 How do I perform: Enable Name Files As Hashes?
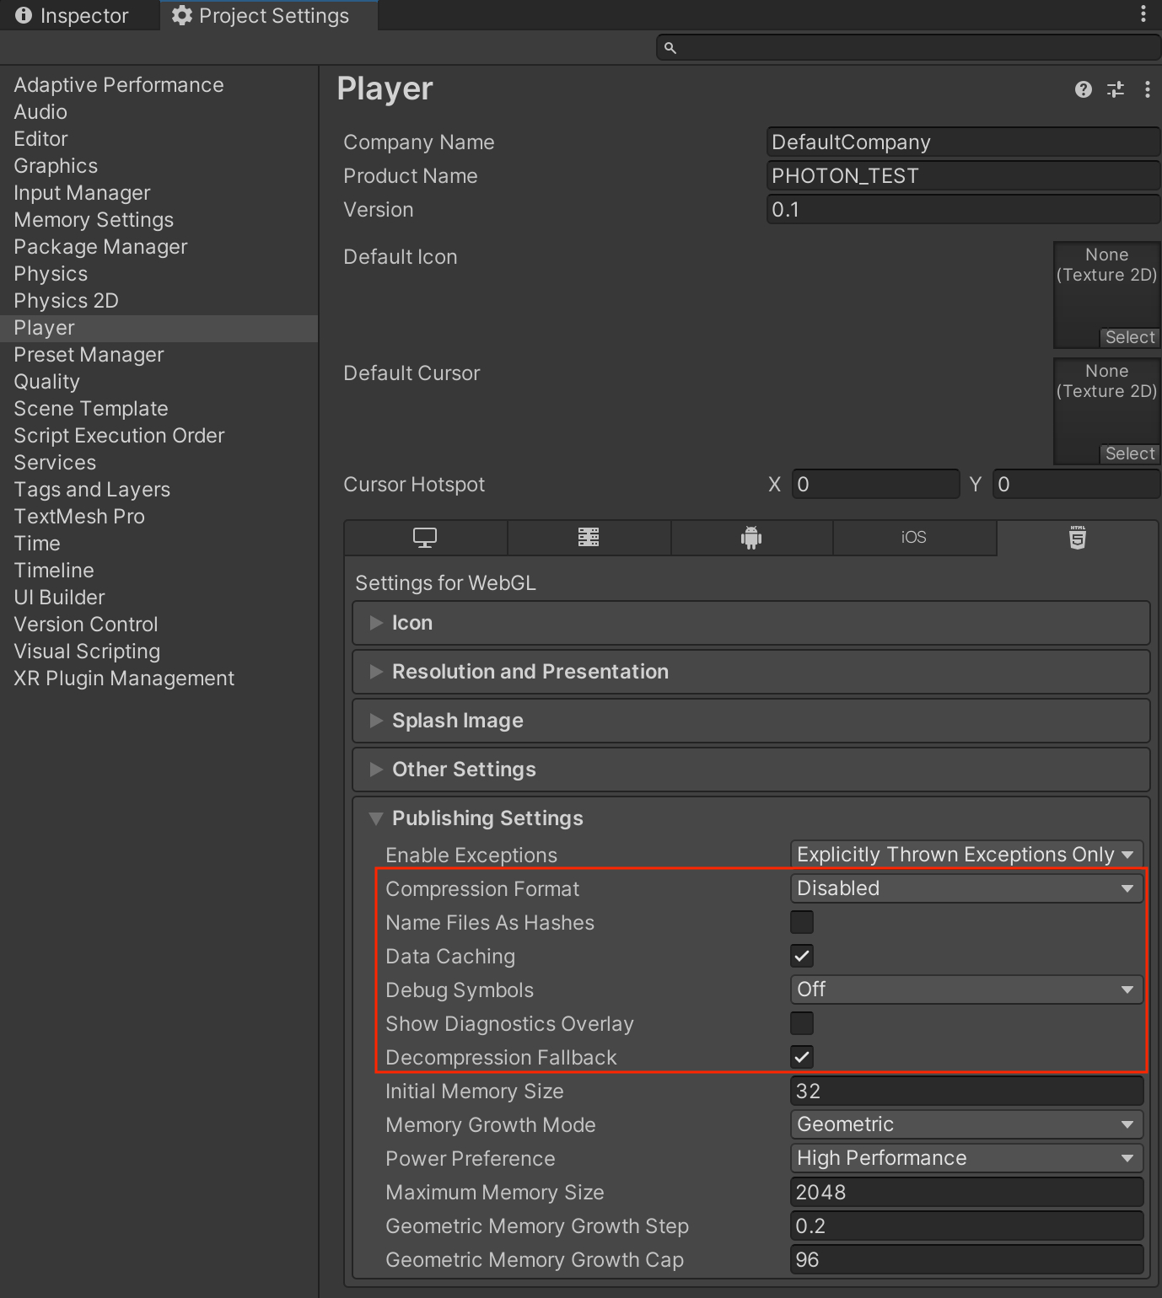801,922
